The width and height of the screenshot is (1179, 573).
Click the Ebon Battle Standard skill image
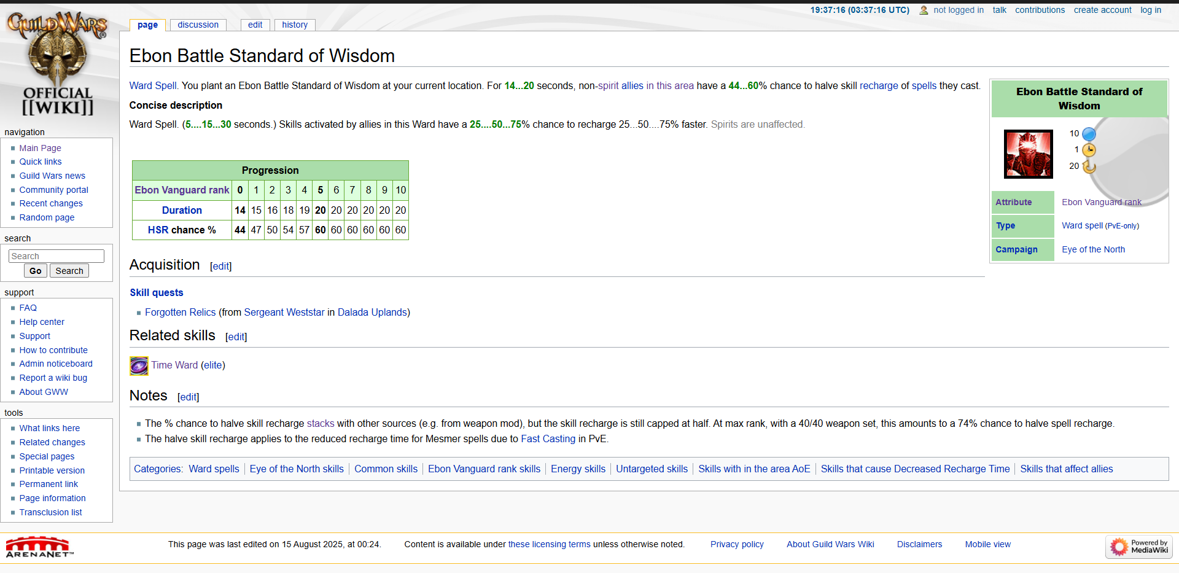point(1028,154)
